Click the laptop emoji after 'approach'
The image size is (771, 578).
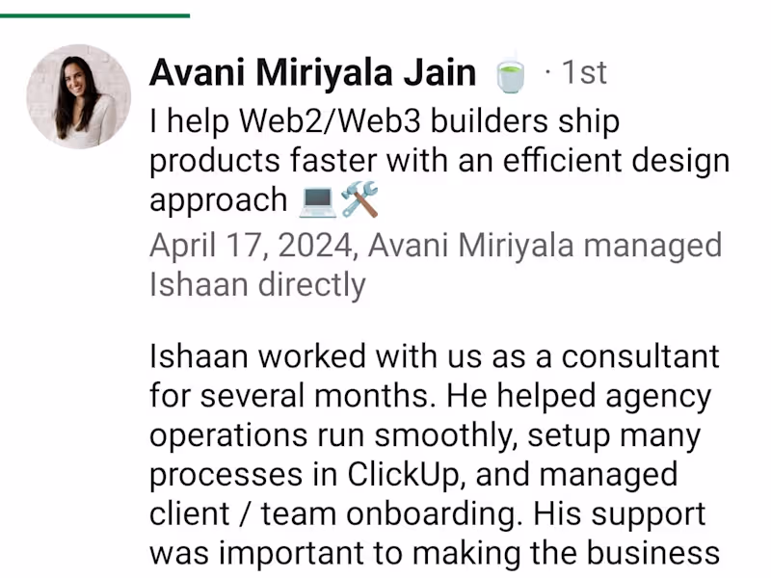(318, 201)
